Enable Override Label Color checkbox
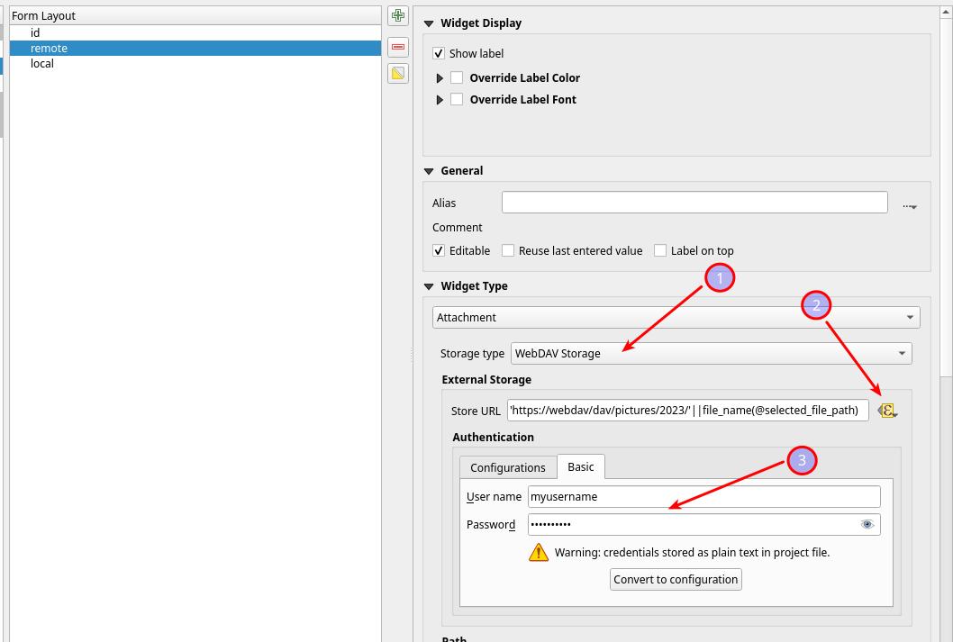 pyautogui.click(x=457, y=77)
